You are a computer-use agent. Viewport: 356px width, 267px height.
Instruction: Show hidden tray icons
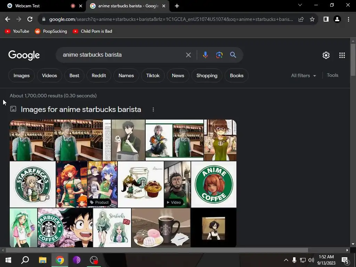286,260
